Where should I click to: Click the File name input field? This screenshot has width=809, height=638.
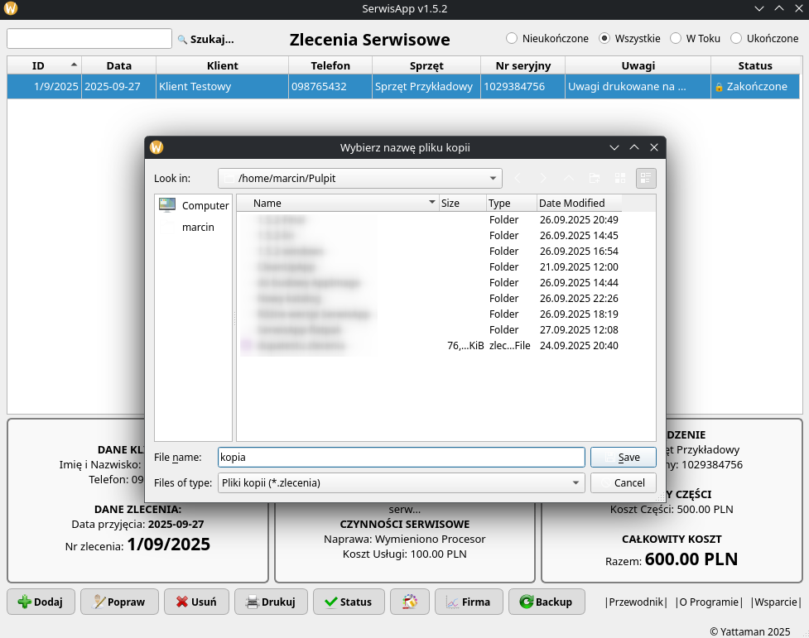tap(401, 457)
